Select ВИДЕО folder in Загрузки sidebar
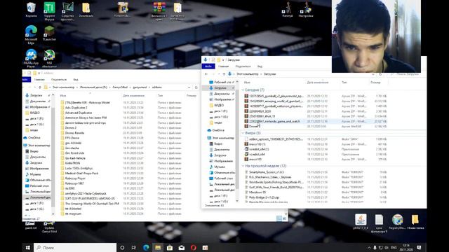This screenshot has width=449, height=252. pos(219,105)
